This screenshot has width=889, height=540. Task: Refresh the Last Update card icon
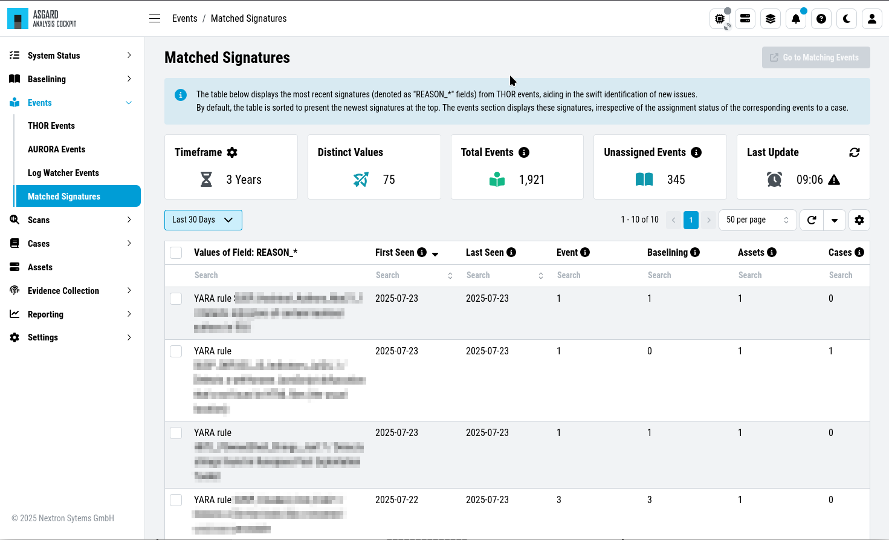855,152
